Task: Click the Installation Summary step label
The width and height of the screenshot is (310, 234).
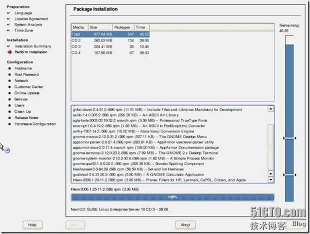Action: (33, 46)
